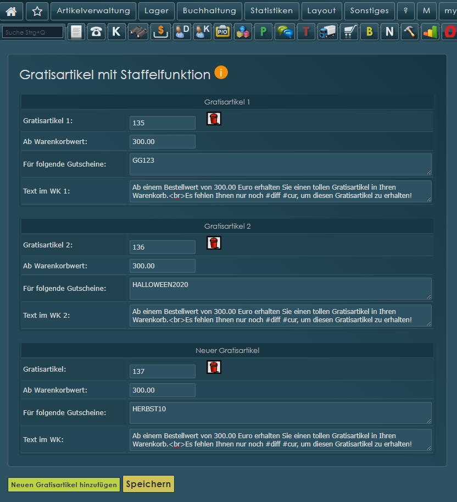Click the 'Text im WK 1:' label
457x502 pixels.
[x=46, y=191]
